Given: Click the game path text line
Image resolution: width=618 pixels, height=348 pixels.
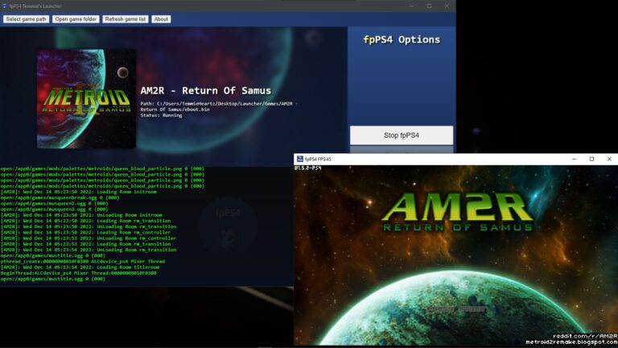Looking at the screenshot, I should 219,106.
